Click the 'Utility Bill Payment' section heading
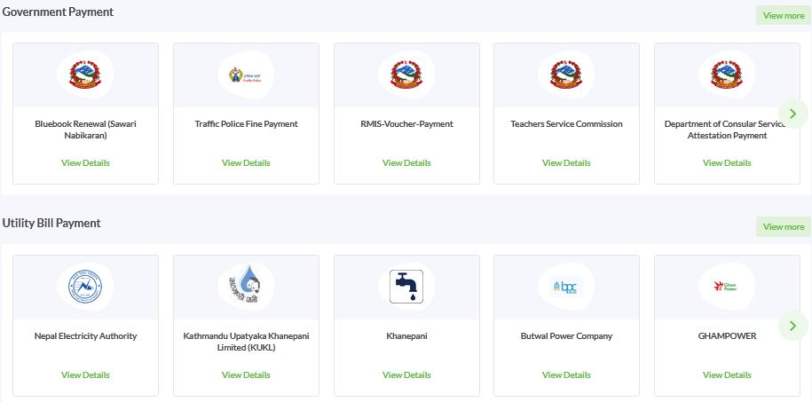 [x=51, y=223]
